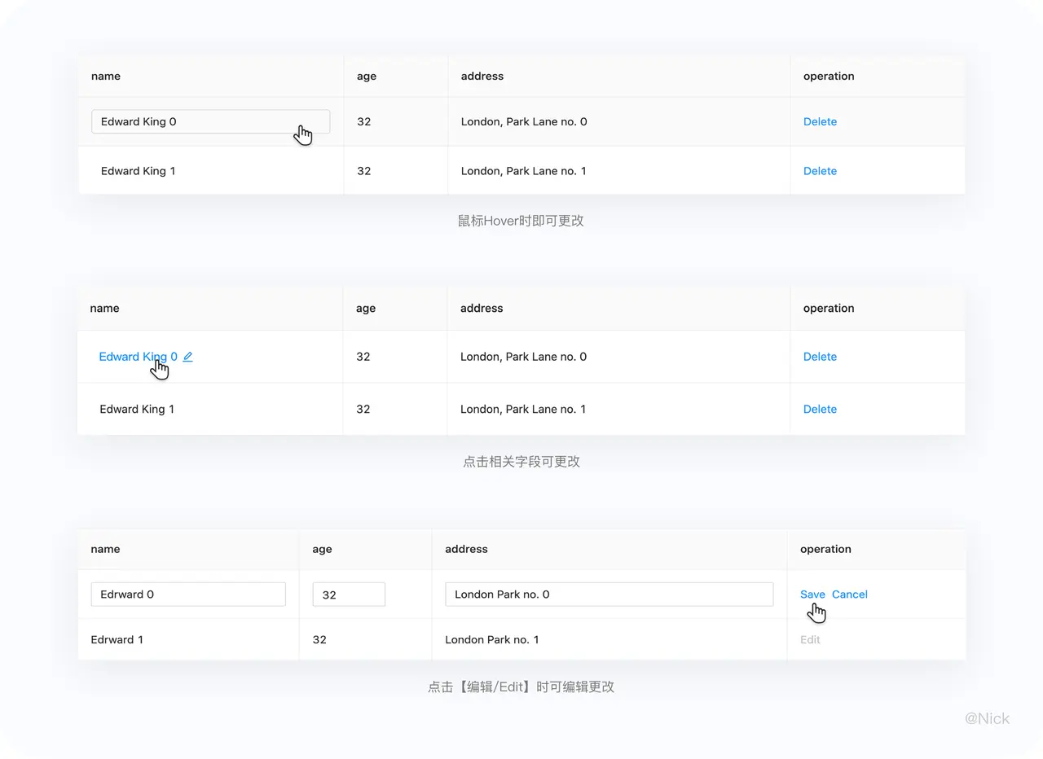The height and width of the screenshot is (759, 1043).
Task: Delete Edward King 1 row in top table
Action: (x=820, y=171)
